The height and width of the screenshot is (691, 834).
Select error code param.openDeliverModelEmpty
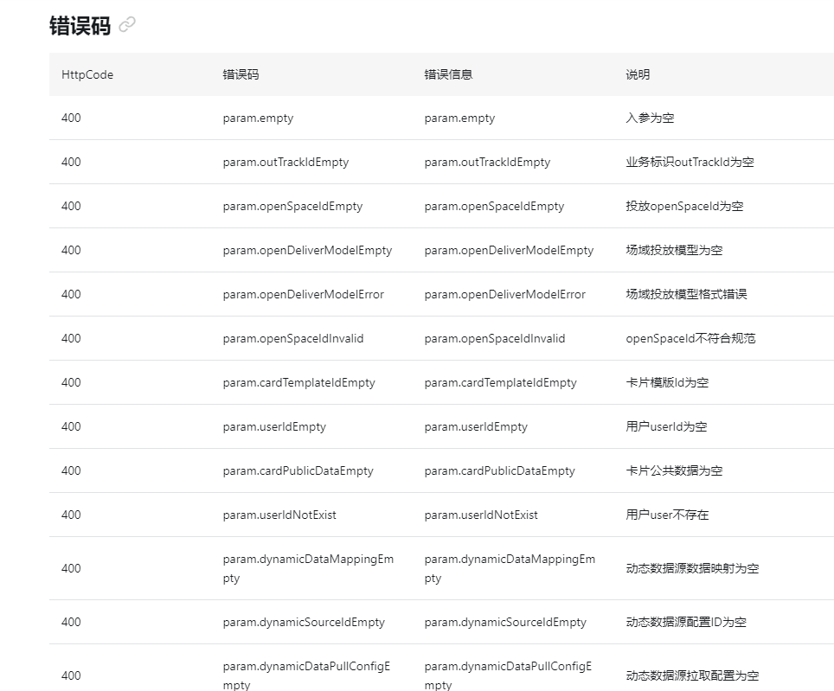point(307,250)
